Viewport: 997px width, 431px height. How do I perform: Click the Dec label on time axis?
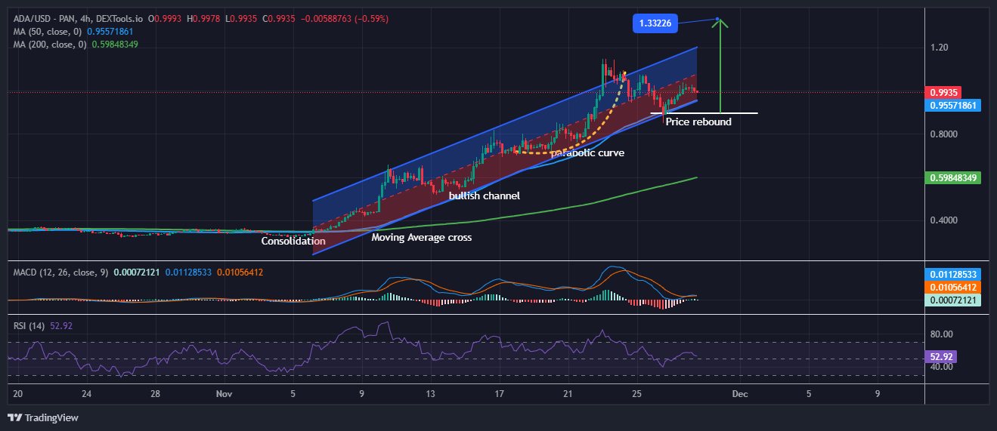pos(739,393)
